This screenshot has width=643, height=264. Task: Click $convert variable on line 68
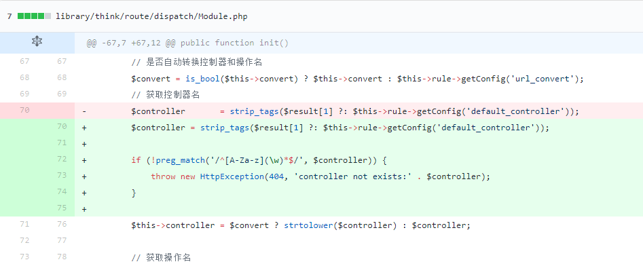point(151,79)
